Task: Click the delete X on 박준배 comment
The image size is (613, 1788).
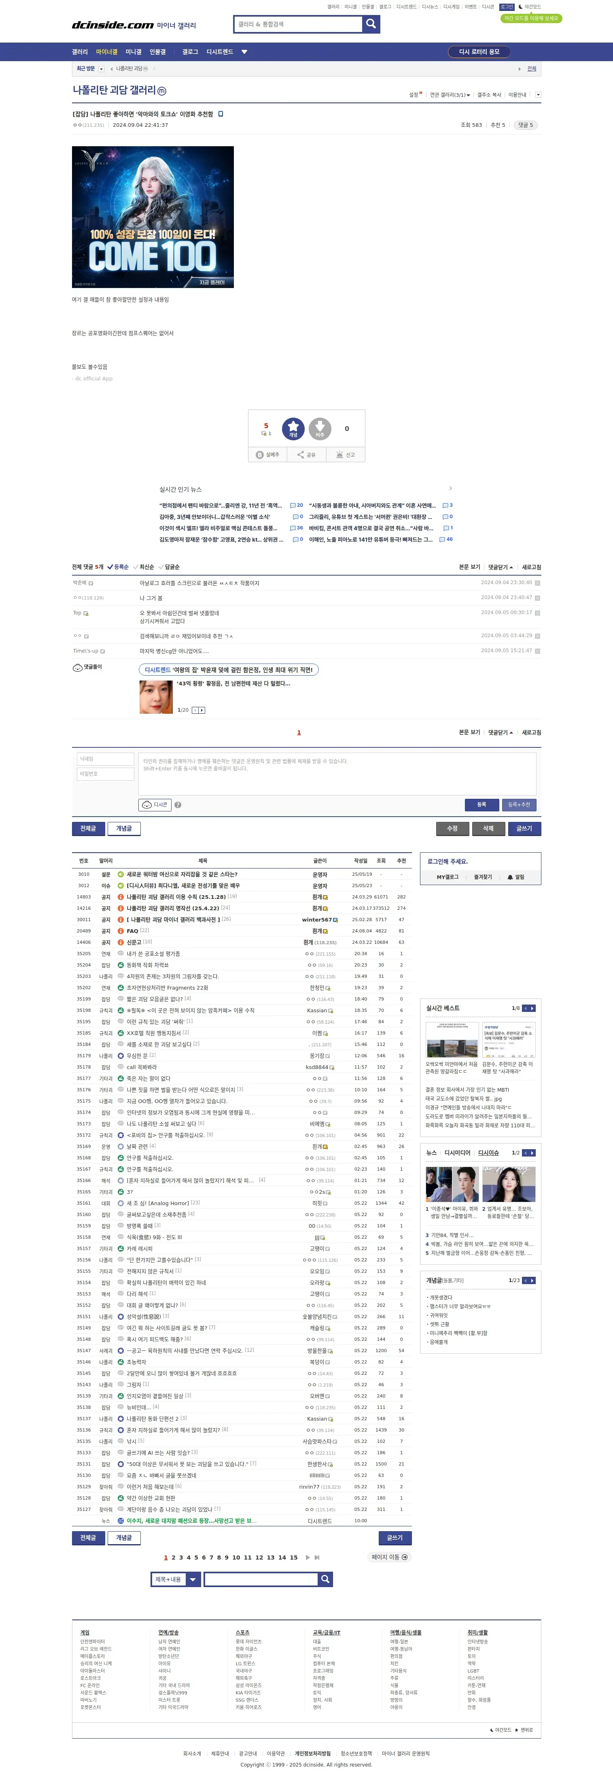Action: coord(537,583)
